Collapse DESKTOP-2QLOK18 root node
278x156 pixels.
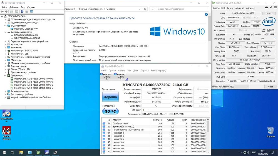[2, 16]
